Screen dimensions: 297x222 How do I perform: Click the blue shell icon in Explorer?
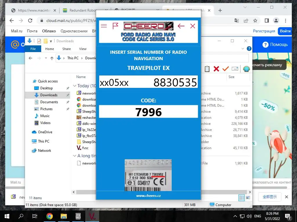(x=246, y=69)
